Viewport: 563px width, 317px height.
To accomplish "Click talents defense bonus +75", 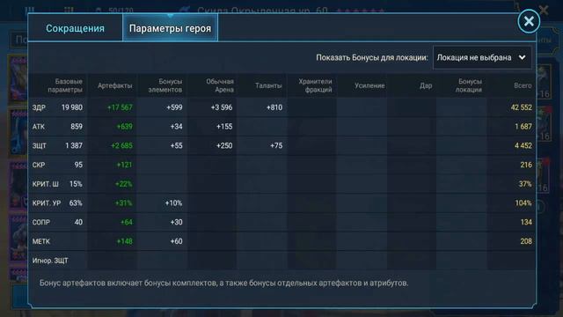I will pos(275,145).
